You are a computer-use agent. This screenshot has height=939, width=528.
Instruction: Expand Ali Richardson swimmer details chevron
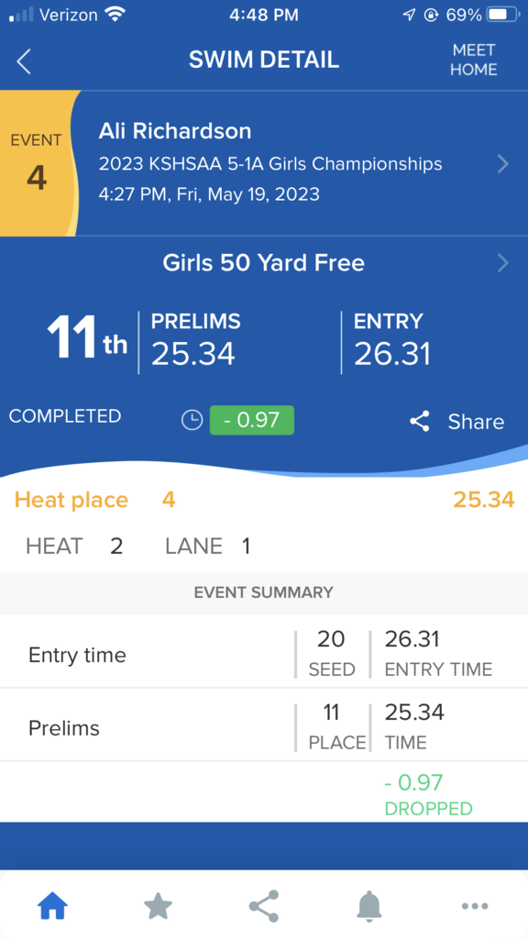[x=503, y=163]
